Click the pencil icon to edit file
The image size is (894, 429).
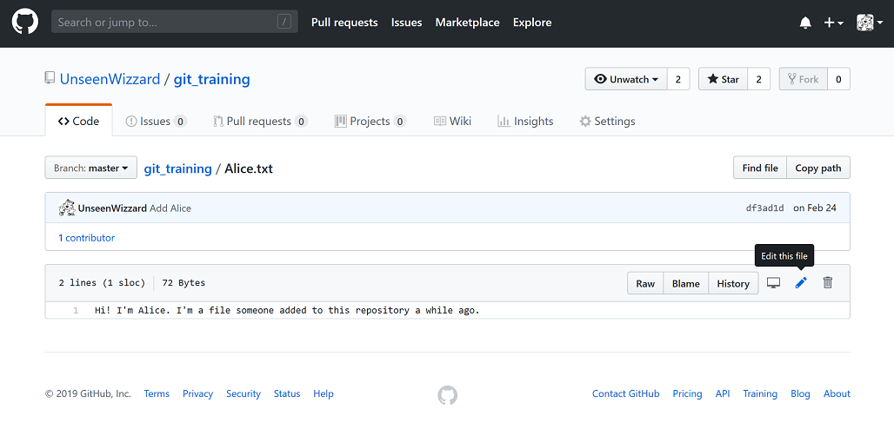coord(801,283)
